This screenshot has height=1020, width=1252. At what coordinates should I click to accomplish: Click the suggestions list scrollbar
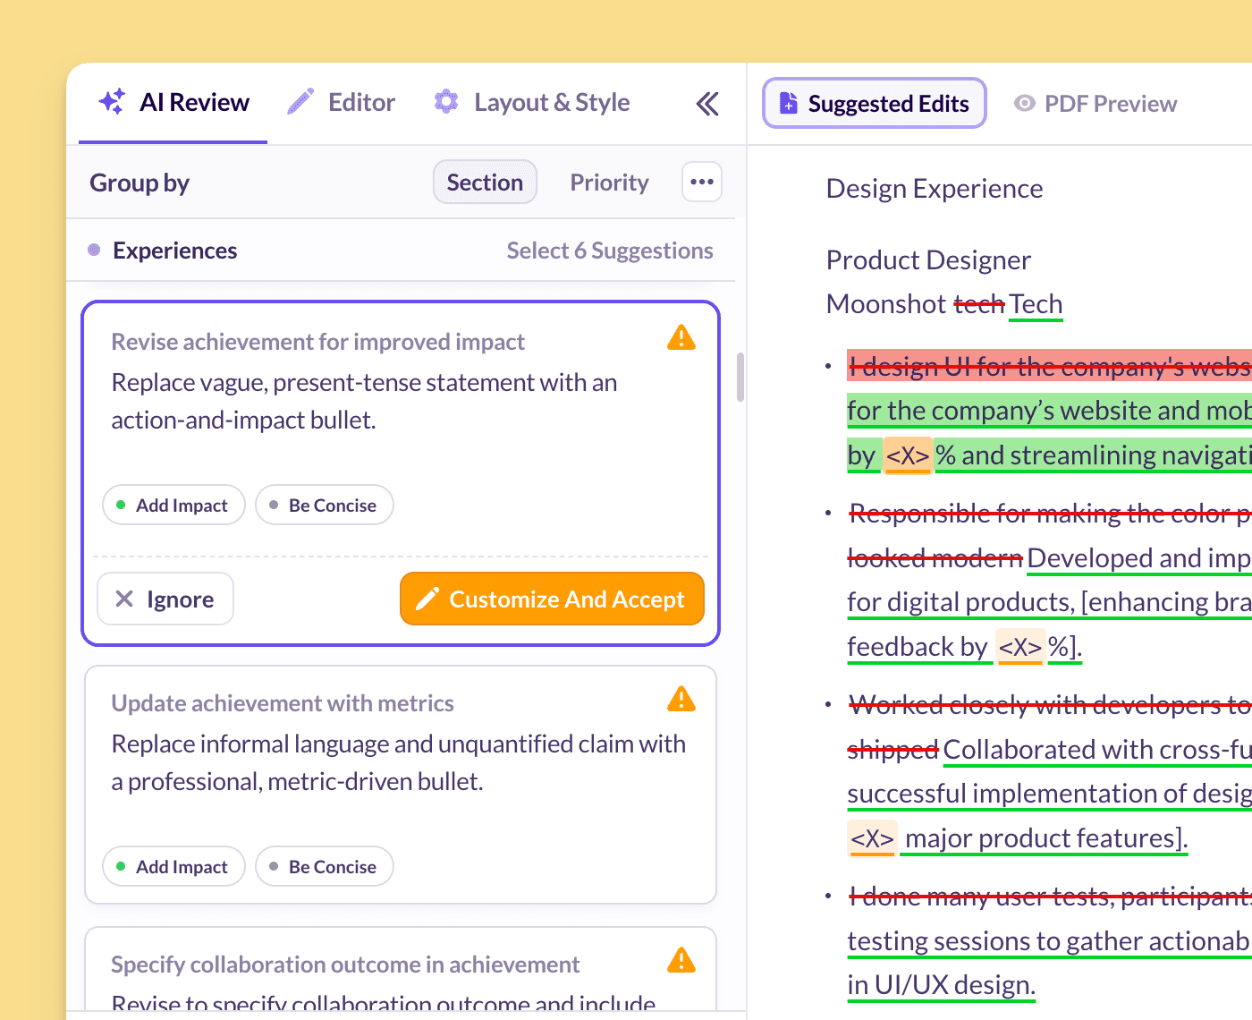pyautogui.click(x=740, y=378)
